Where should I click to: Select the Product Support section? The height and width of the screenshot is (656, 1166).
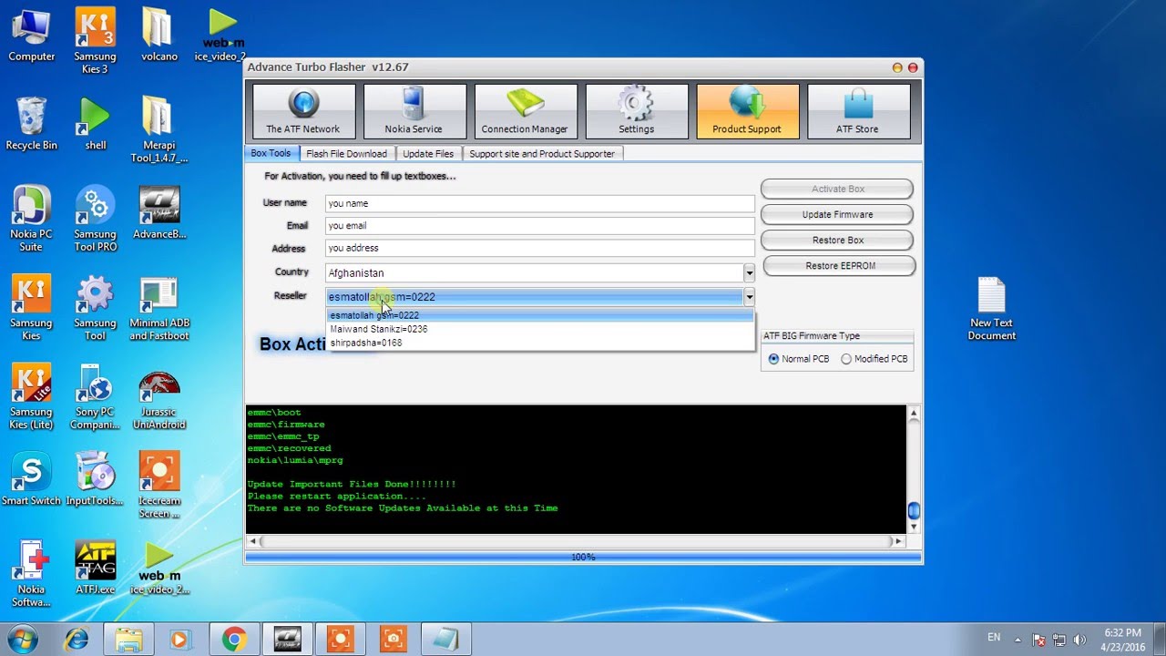pos(747,111)
